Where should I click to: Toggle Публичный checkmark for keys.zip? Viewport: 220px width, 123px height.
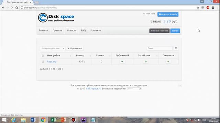click(122, 61)
